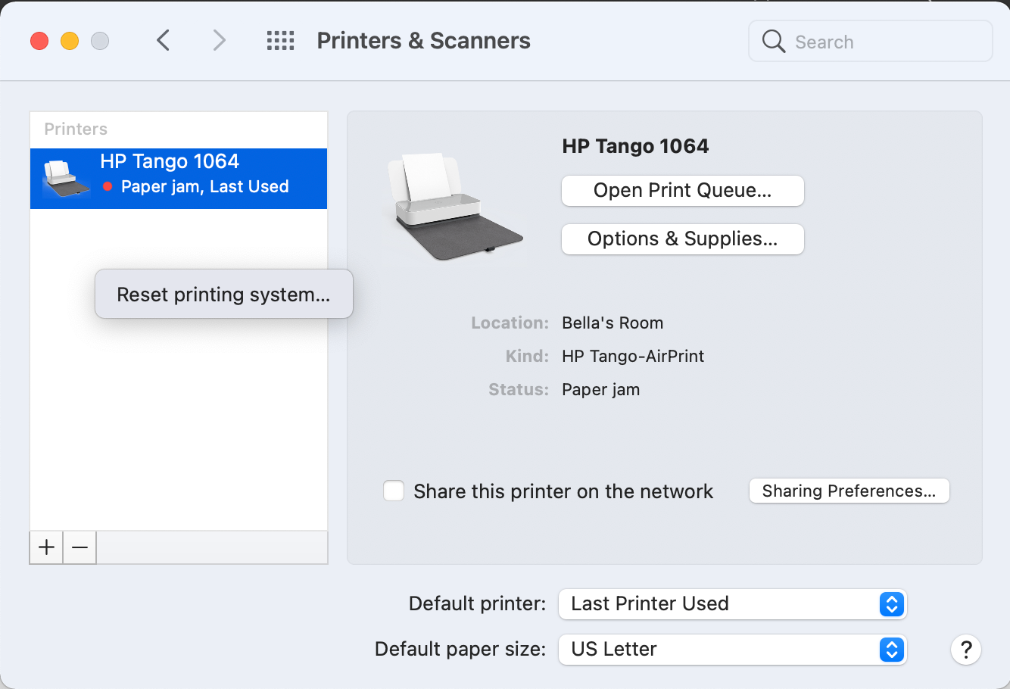This screenshot has width=1010, height=689.
Task: Click the magnifying glass search icon
Action: pyautogui.click(x=773, y=41)
